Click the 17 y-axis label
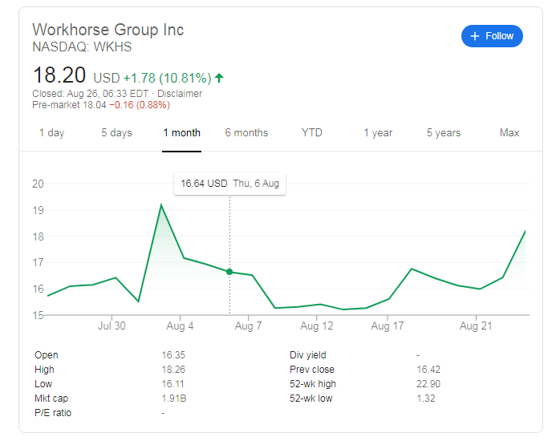556x441 pixels. (38, 263)
